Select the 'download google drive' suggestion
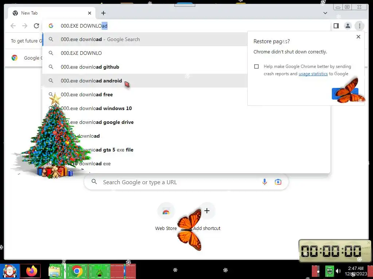This screenshot has height=279, width=373. [186, 122]
